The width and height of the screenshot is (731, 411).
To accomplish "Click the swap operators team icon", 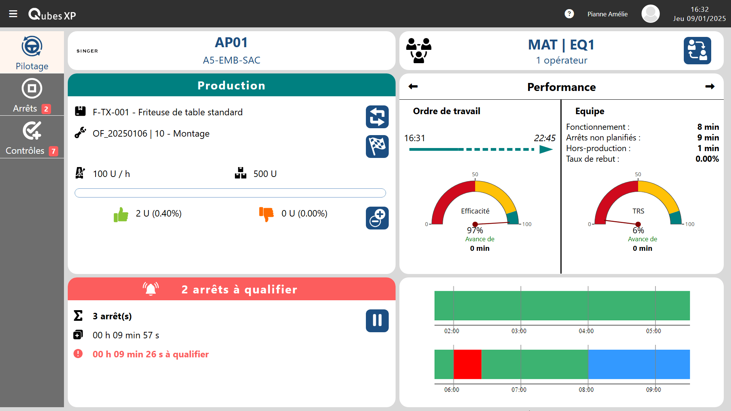I will (697, 51).
